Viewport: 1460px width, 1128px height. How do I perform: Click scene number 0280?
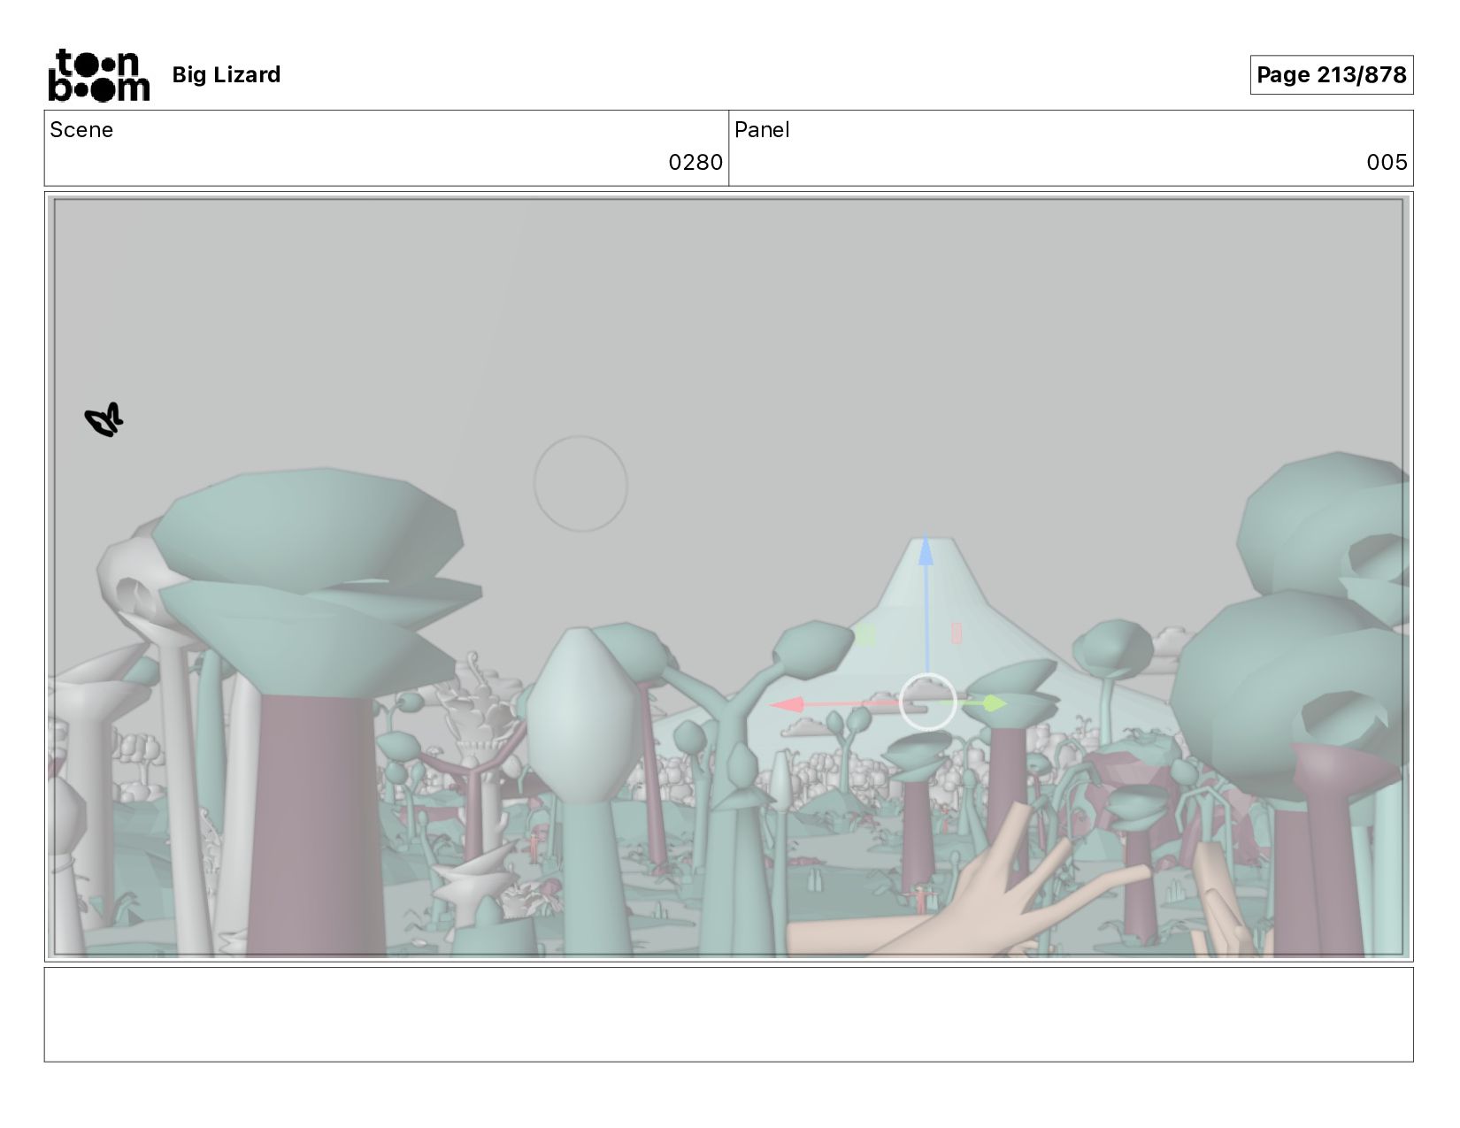pyautogui.click(x=695, y=162)
